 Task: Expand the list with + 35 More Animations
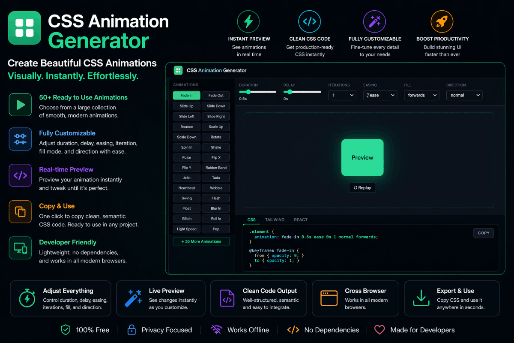coord(201,241)
